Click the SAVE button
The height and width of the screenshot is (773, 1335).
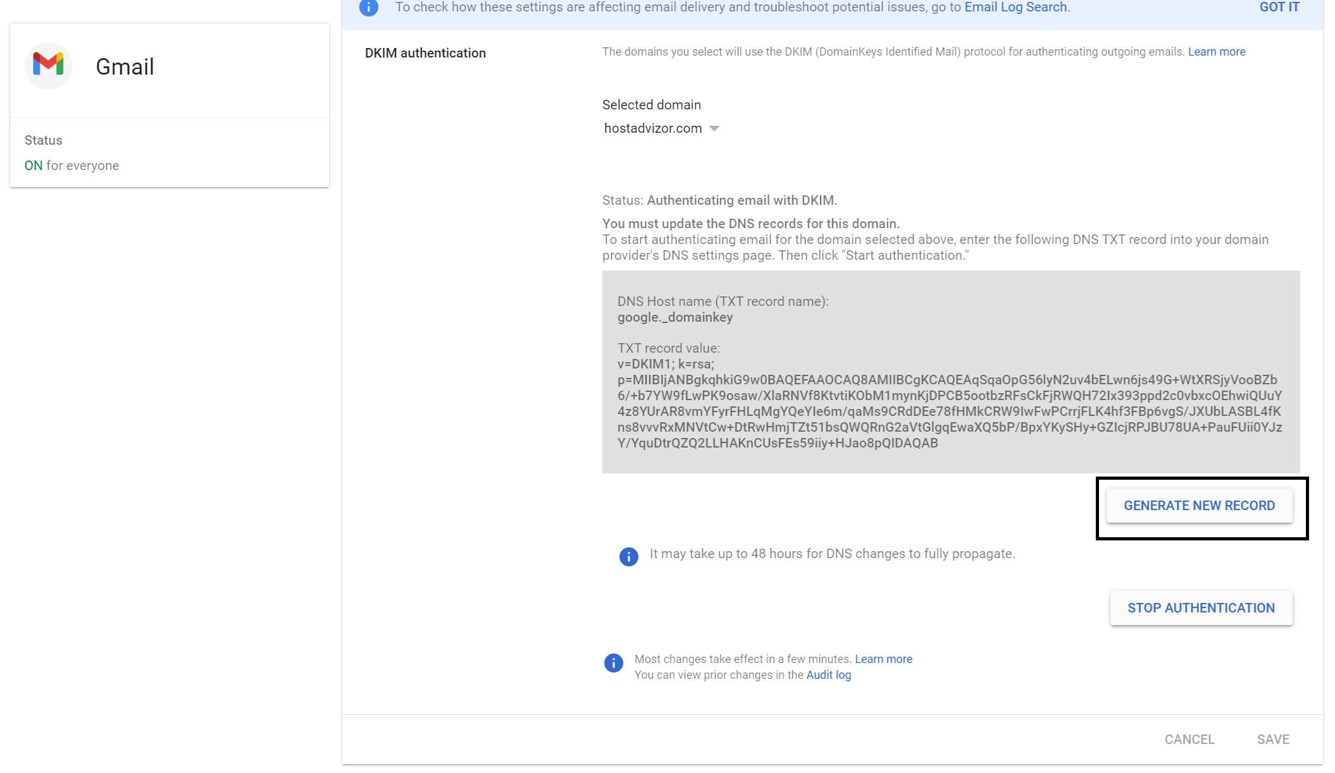(1272, 740)
